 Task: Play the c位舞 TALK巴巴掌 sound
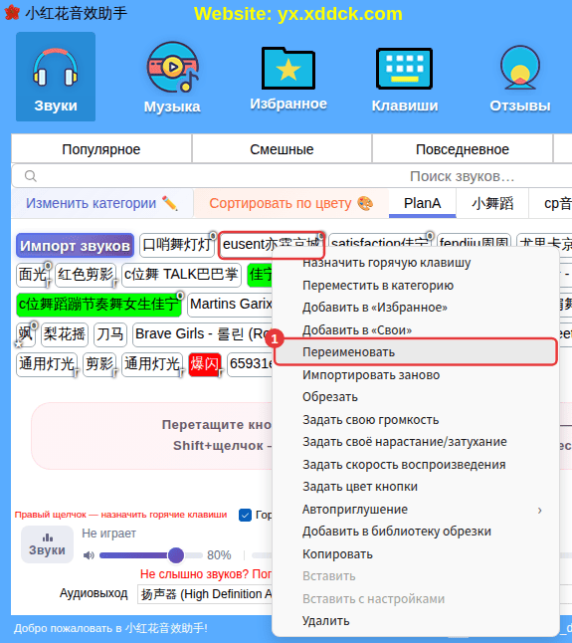point(181,275)
